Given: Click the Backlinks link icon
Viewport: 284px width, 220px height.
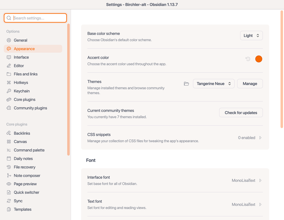Looking at the screenshot, I should click(9, 133).
